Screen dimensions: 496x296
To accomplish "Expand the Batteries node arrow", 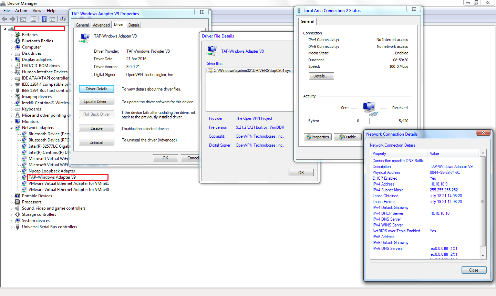I will click(11, 35).
